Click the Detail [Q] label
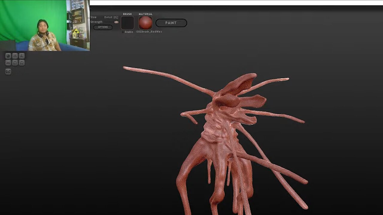The height and width of the screenshot is (215, 383). 111,17
